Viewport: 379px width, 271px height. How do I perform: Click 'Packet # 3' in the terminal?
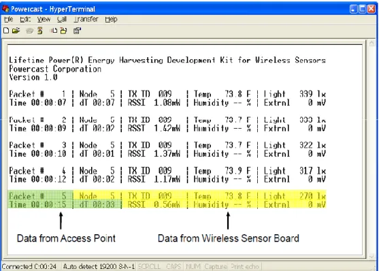click(x=37, y=145)
